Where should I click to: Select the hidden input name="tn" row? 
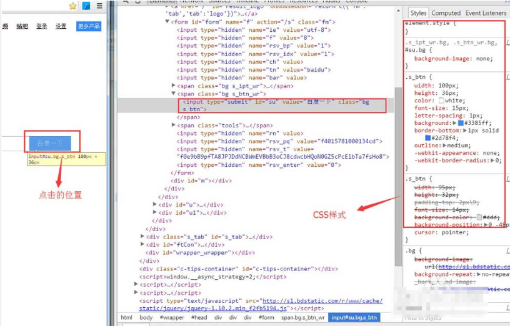(x=254, y=69)
